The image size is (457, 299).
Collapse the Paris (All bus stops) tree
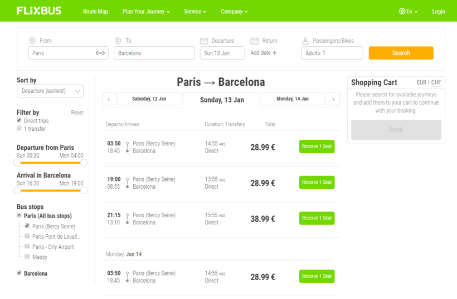[19, 215]
